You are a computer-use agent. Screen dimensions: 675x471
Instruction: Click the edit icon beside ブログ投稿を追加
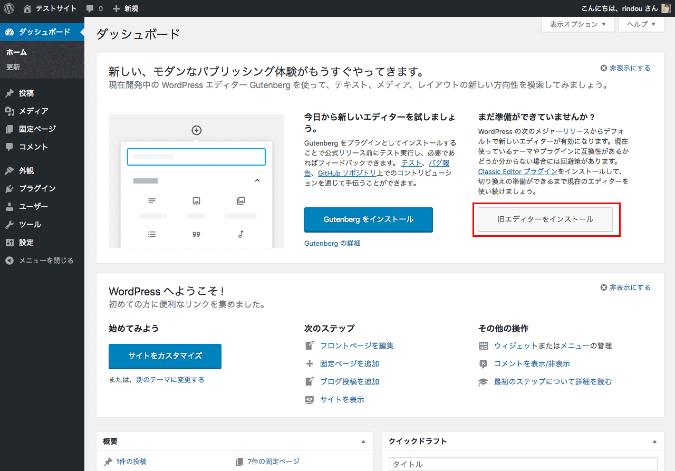310,382
